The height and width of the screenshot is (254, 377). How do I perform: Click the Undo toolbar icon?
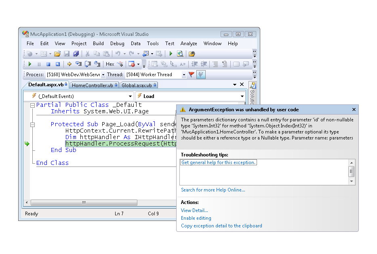tap(118, 54)
